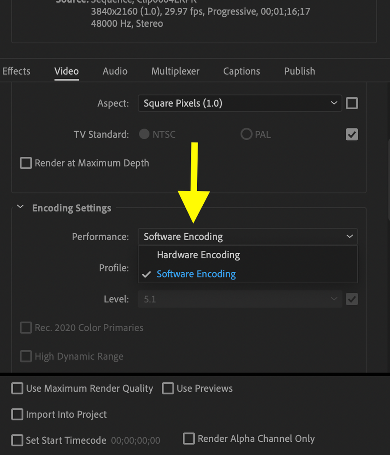
Task: Open the Publish tab
Action: pos(299,71)
